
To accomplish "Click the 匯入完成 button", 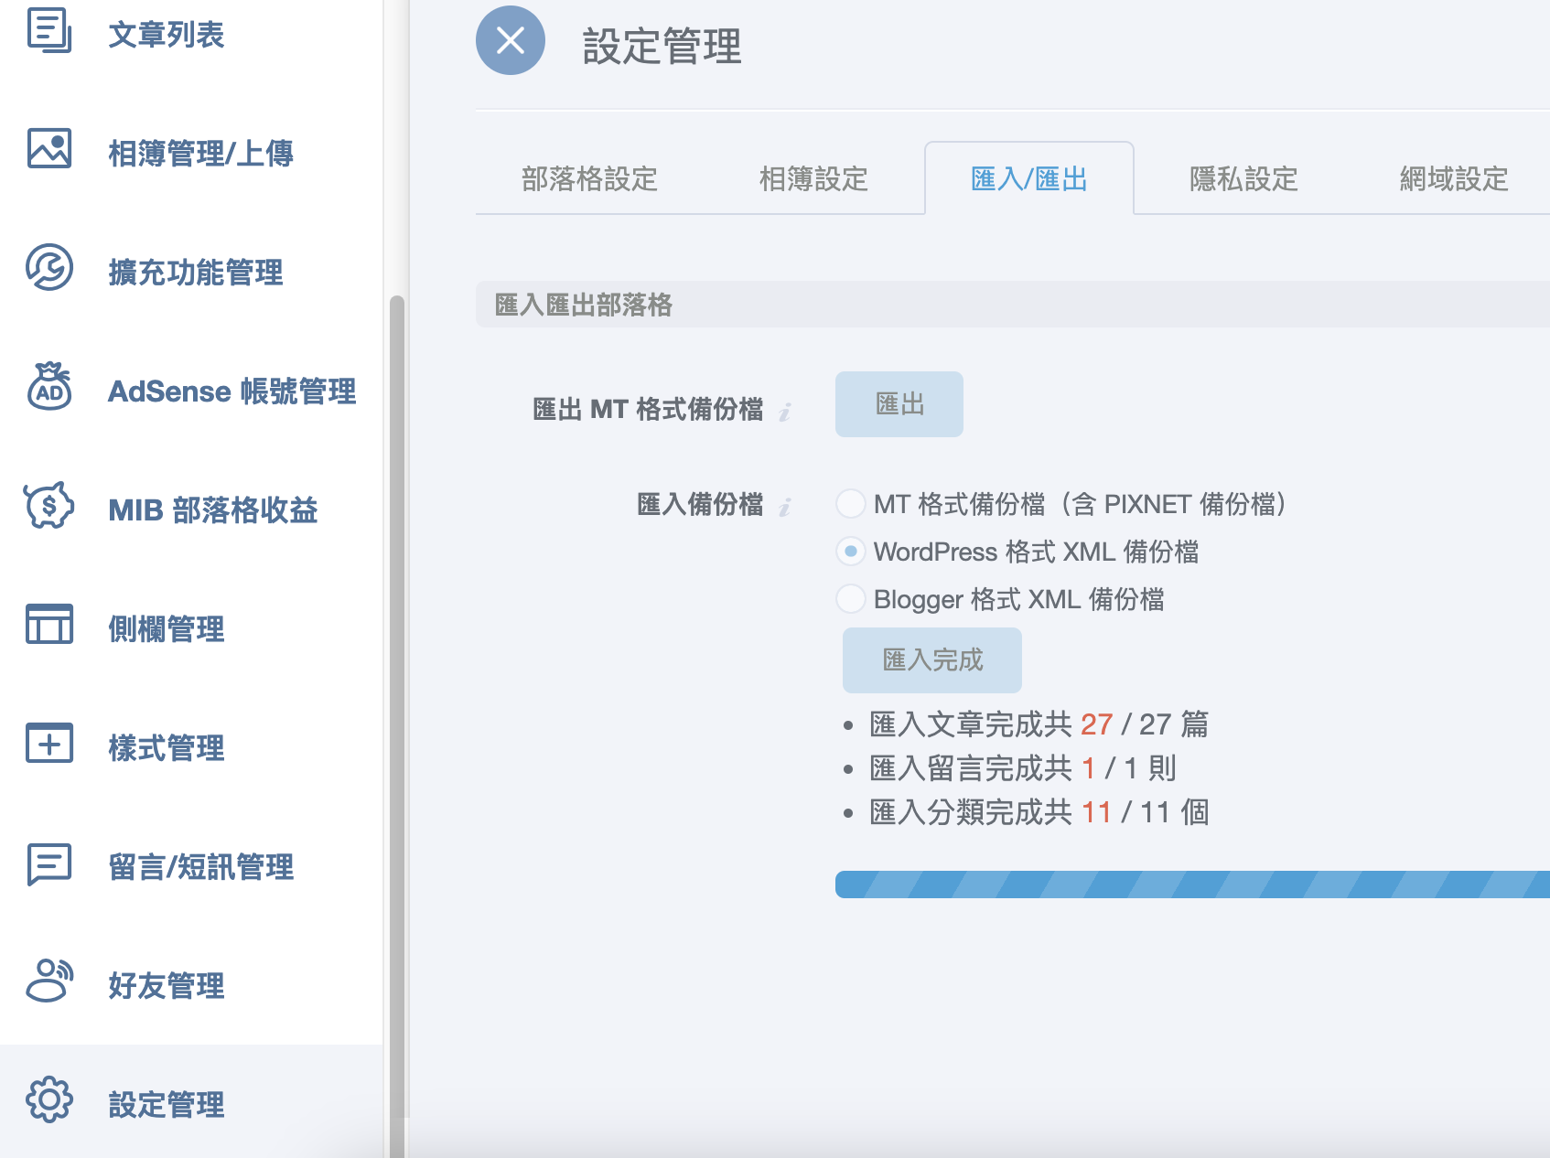I will (x=931, y=660).
